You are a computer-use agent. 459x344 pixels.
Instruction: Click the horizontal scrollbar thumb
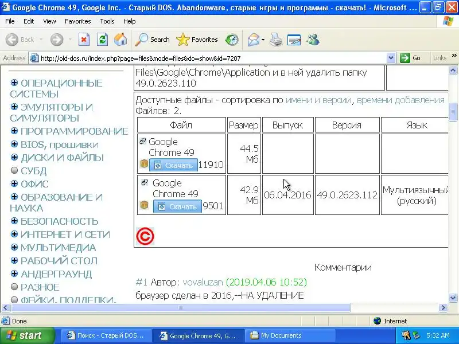coord(181,308)
